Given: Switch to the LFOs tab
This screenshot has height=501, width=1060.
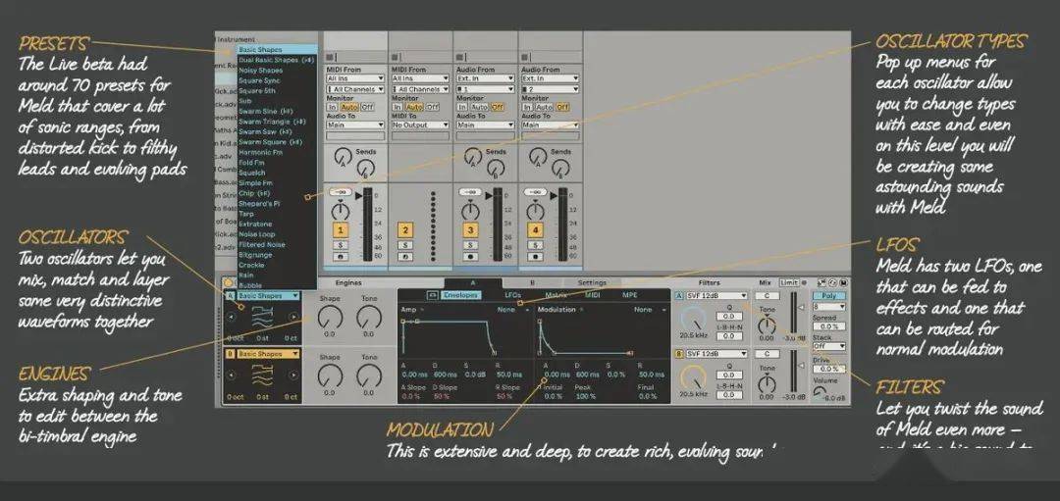Looking at the screenshot, I should click(x=513, y=295).
